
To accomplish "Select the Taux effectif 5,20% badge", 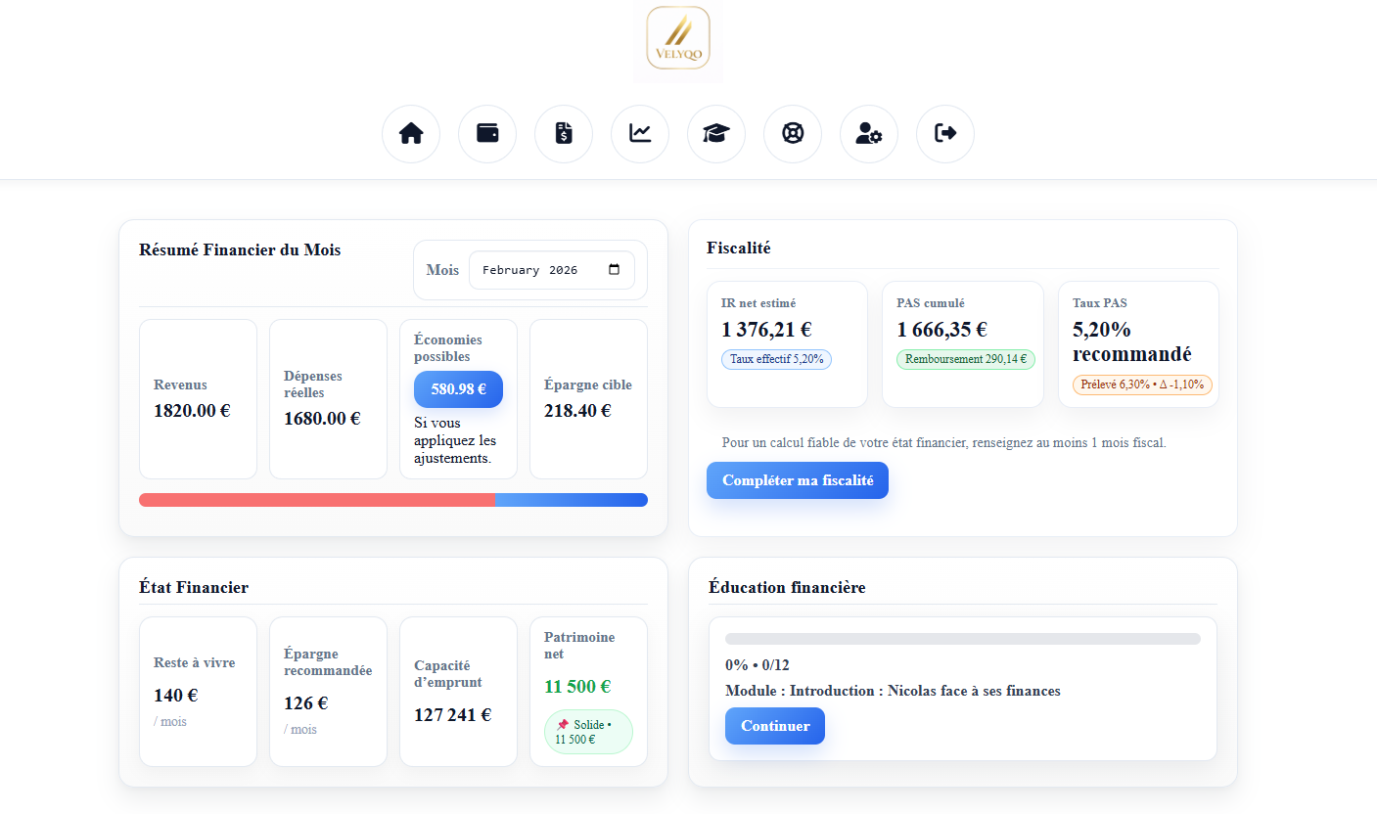I will click(x=776, y=359).
